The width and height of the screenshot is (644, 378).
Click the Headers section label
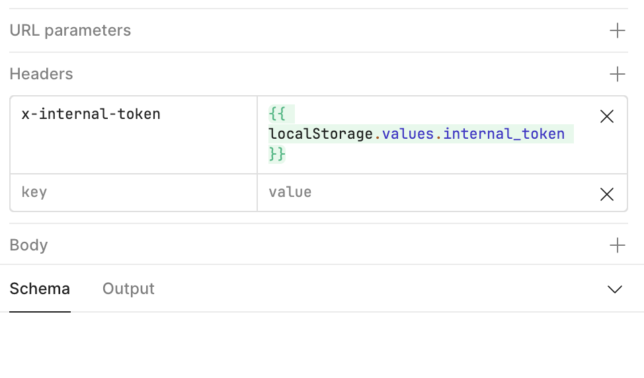(x=41, y=74)
